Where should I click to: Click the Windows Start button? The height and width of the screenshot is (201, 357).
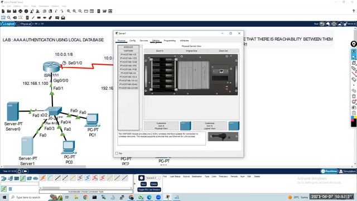point(4,197)
